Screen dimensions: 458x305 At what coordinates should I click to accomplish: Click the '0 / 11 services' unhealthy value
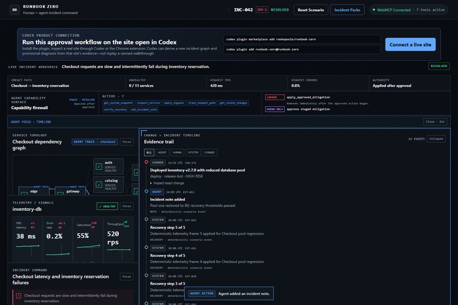(141, 86)
